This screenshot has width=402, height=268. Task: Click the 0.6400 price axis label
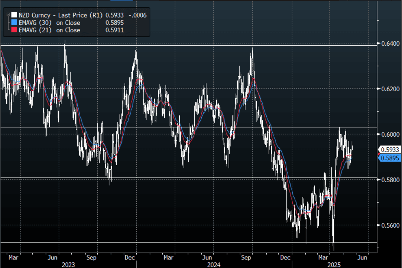(388, 43)
